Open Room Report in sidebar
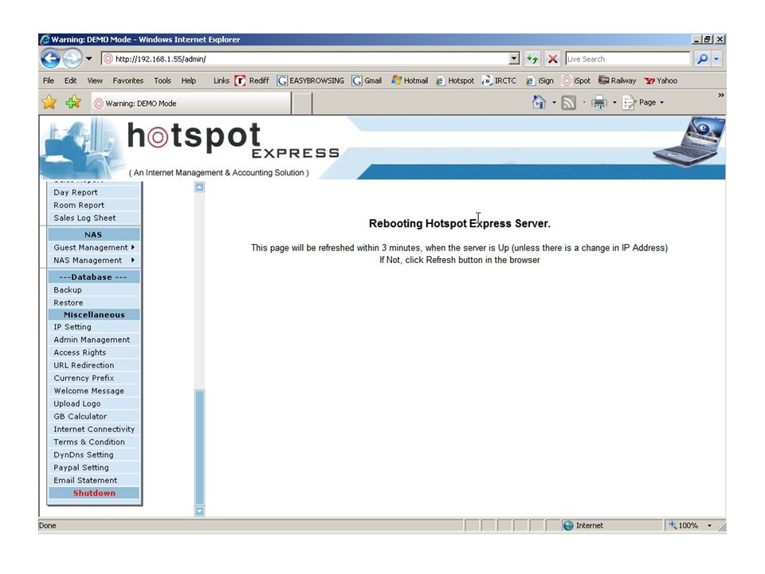 (x=94, y=205)
